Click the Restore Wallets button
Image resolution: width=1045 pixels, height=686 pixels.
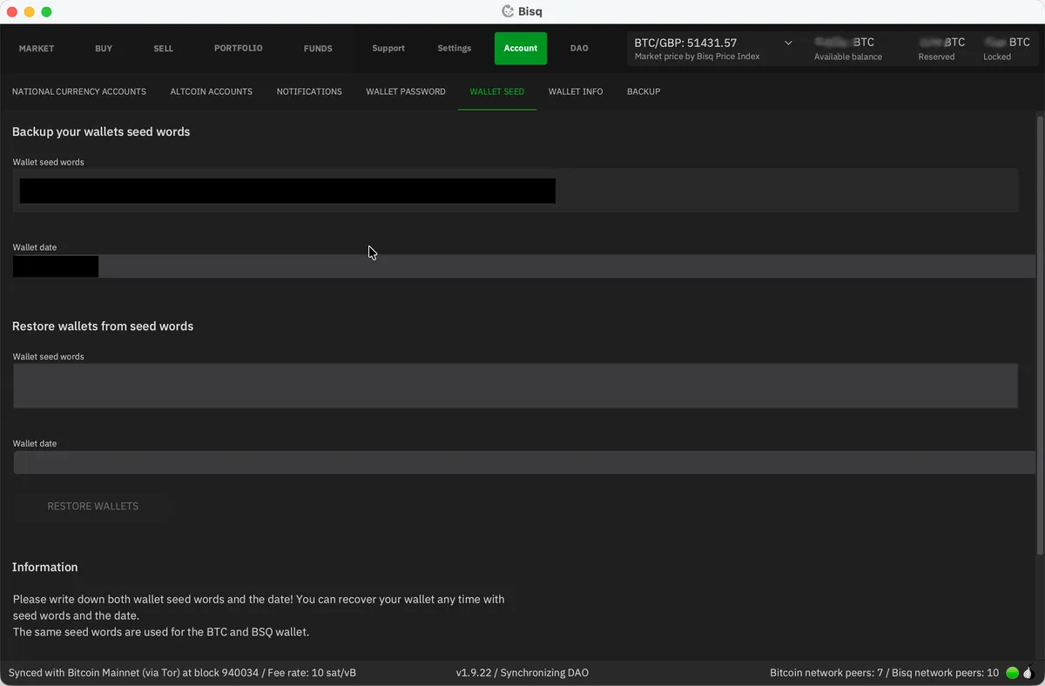tap(92, 507)
